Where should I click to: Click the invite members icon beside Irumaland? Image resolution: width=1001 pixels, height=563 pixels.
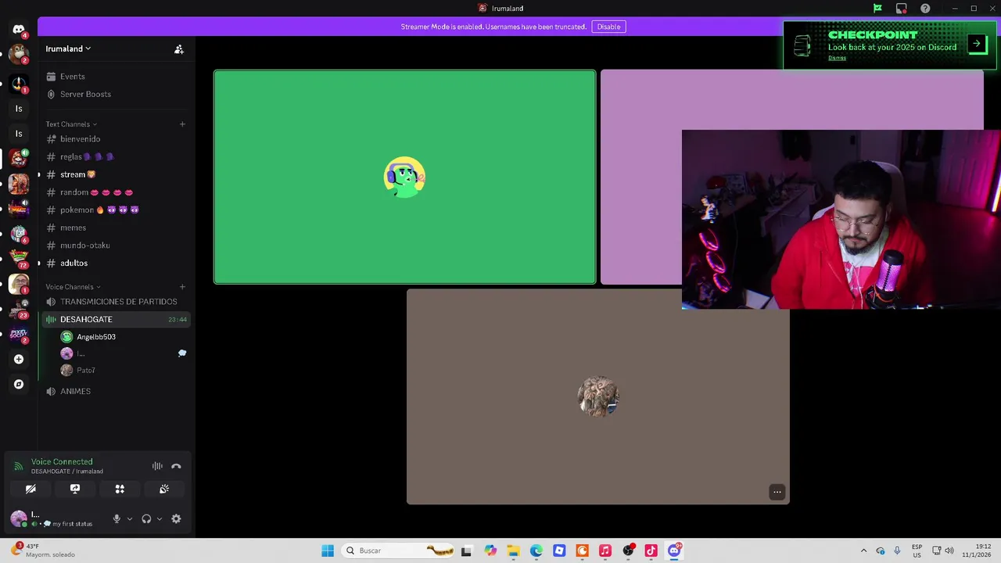click(x=179, y=49)
